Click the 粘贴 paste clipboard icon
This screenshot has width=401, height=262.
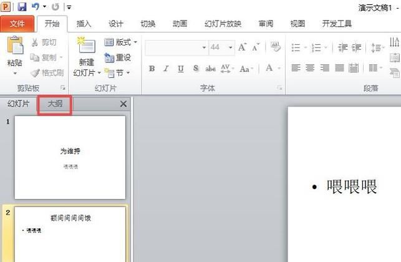15,46
